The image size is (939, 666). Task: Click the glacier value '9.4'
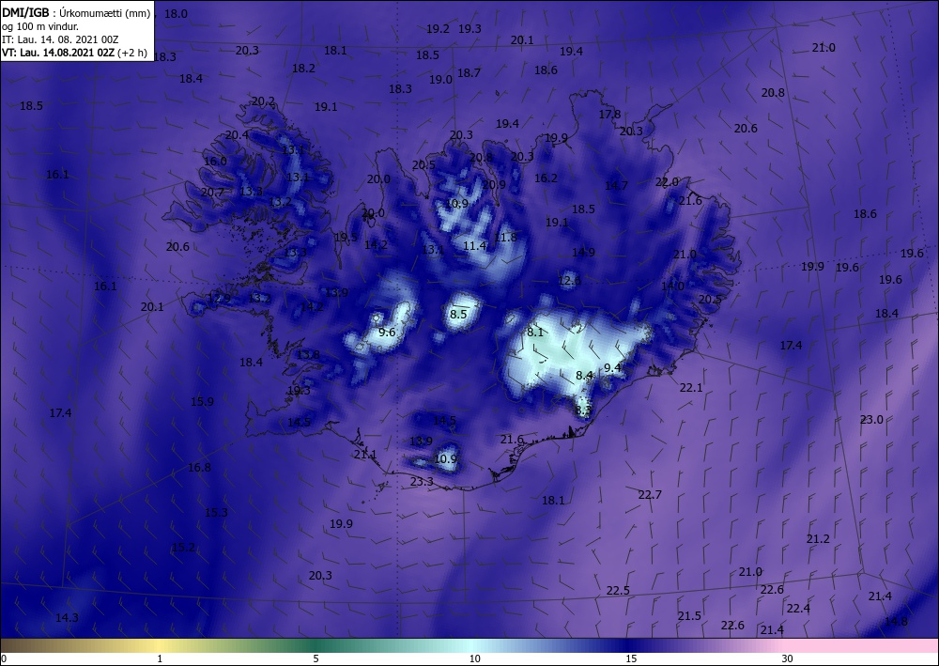pos(612,367)
